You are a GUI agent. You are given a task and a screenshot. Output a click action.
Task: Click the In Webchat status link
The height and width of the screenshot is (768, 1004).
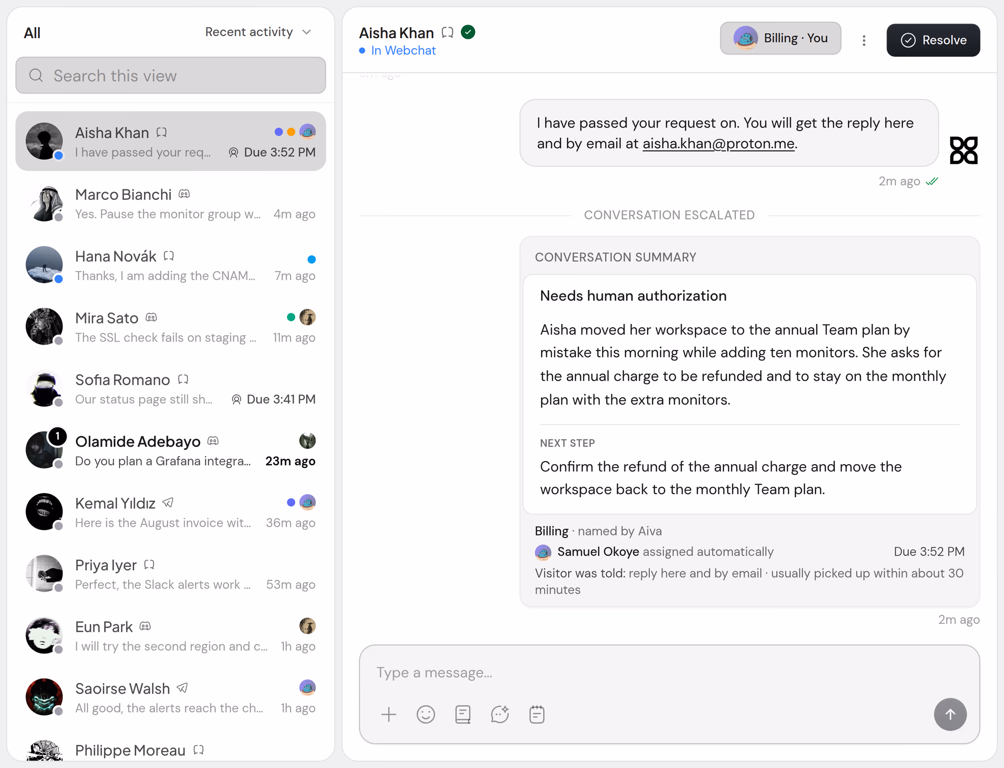(x=403, y=51)
